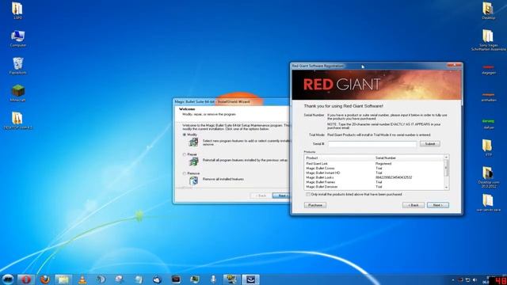The width and height of the screenshot is (507, 285).
Task: Open Windows Explorer folder in taskbar
Action: click(63, 279)
